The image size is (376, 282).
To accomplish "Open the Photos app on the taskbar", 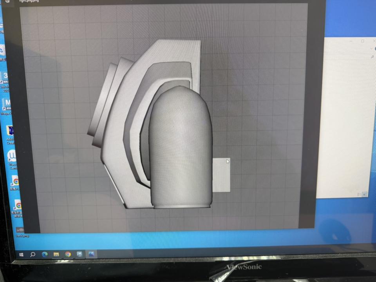I will (x=91, y=253).
